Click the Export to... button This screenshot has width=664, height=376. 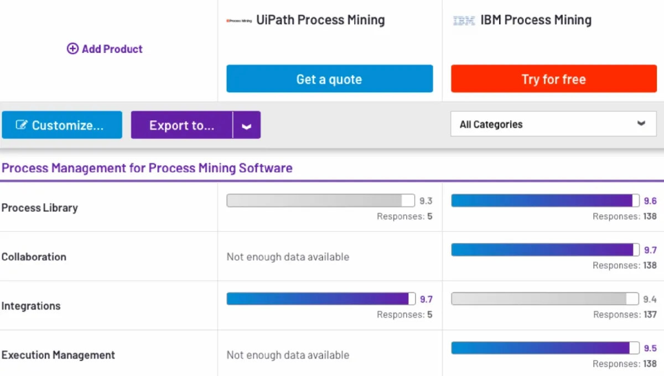tap(181, 125)
